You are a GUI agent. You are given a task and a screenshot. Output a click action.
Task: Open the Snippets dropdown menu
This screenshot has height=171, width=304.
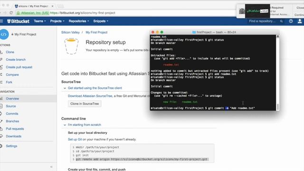101,21
